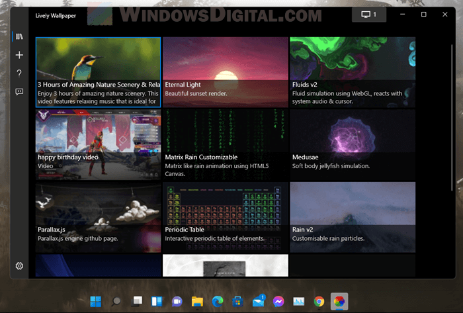This screenshot has width=463, height=313.
Task: Launch Google Chrome from the taskbar
Action: point(319,302)
